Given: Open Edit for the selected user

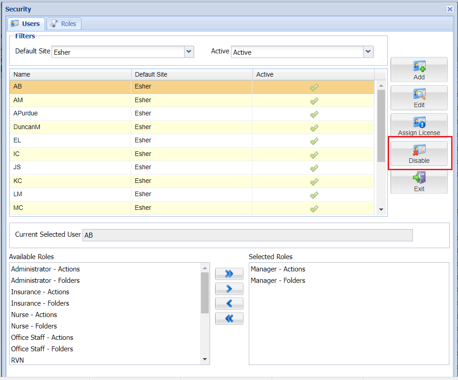Looking at the screenshot, I should pyautogui.click(x=419, y=98).
